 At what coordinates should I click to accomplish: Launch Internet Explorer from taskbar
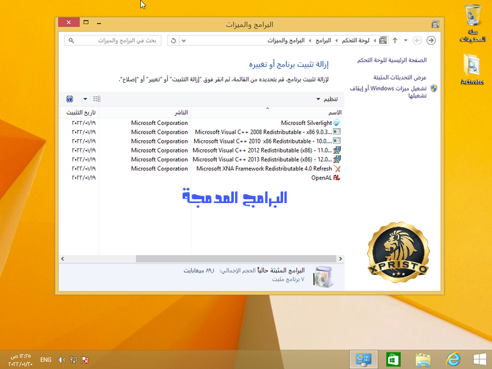453,359
